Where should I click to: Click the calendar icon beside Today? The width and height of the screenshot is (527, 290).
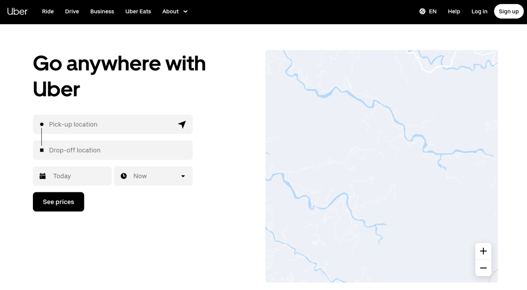[x=43, y=176]
